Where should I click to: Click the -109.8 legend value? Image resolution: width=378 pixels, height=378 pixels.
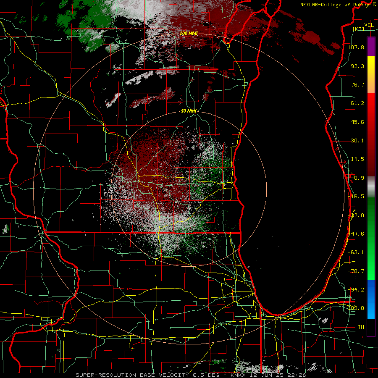tap(356, 308)
